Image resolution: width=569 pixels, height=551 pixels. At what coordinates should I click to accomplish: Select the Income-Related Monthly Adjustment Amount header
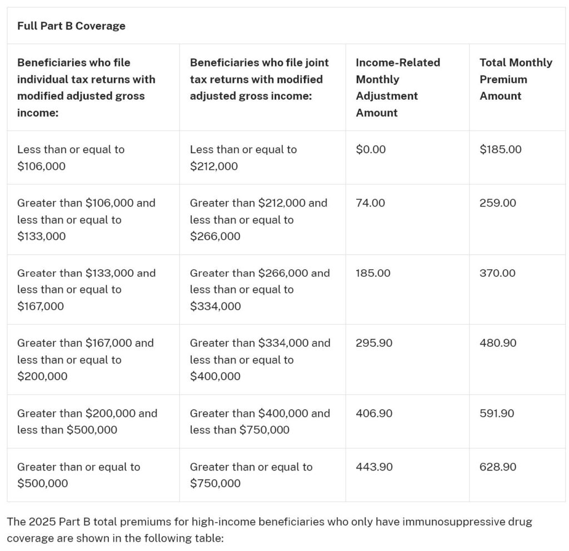click(x=398, y=87)
